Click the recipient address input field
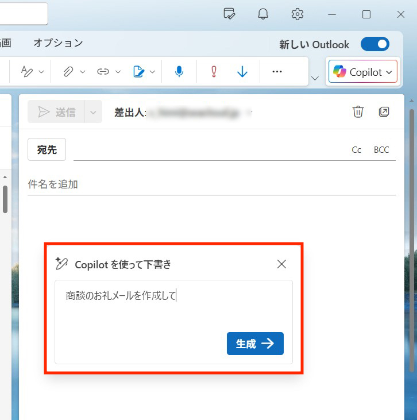417x420 pixels. 209,150
